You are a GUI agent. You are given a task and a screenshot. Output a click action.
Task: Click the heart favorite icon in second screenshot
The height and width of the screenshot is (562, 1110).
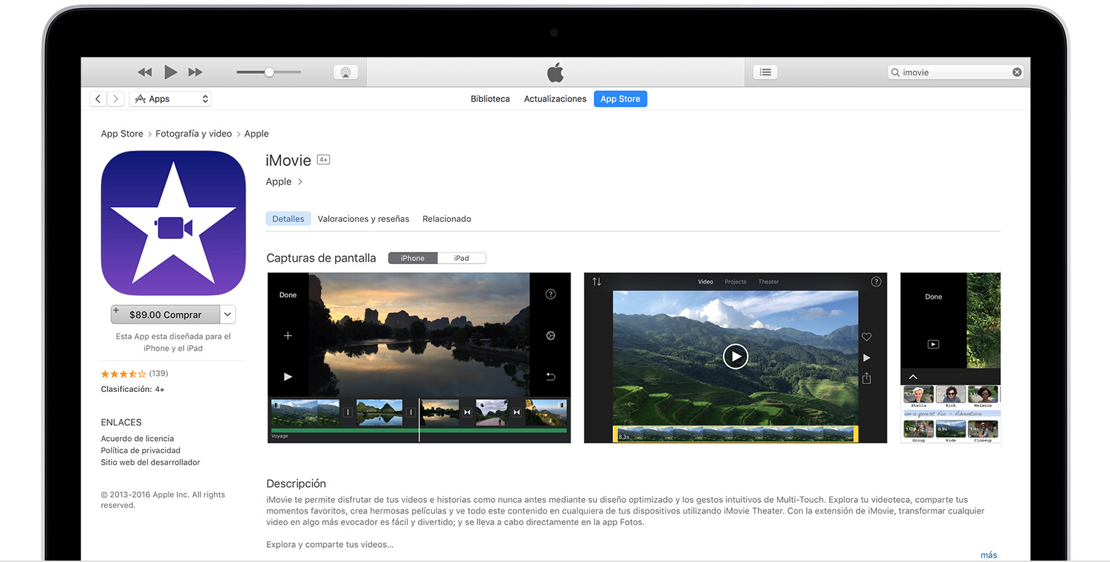[x=867, y=337]
